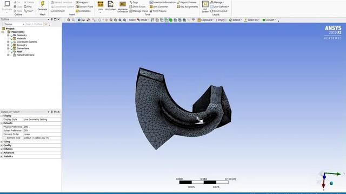The width and height of the screenshot is (346, 194).
Task: Expand the Connections tree node
Action: [x=8, y=48]
